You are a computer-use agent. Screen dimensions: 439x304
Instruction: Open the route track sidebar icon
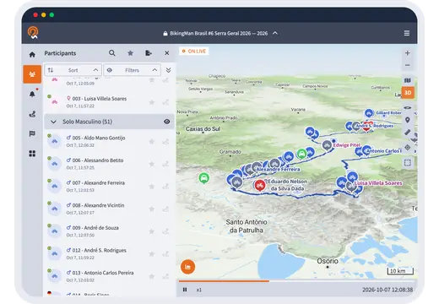(32, 114)
